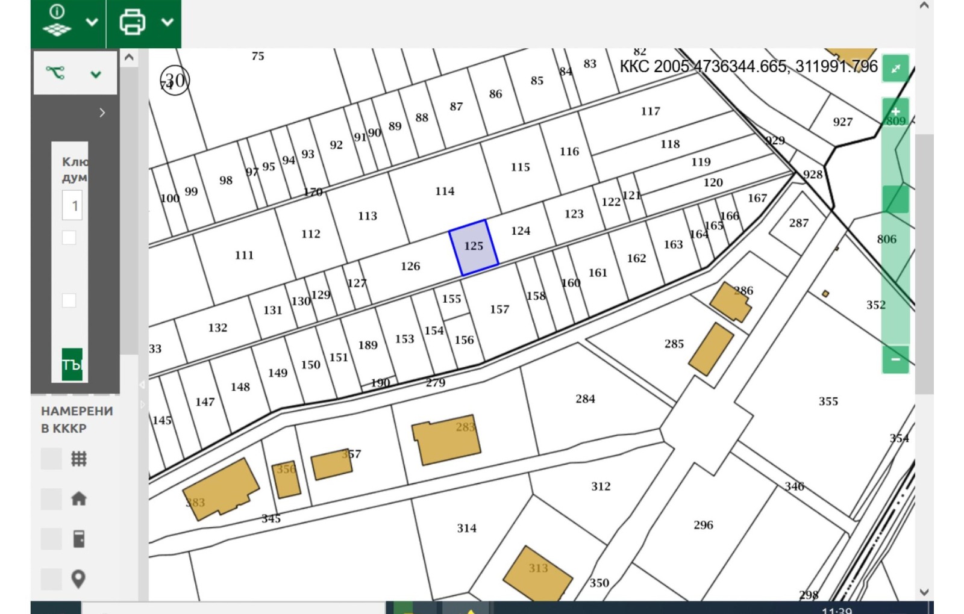Select the route/search tool icon
The width and height of the screenshot is (964, 614).
pos(55,73)
